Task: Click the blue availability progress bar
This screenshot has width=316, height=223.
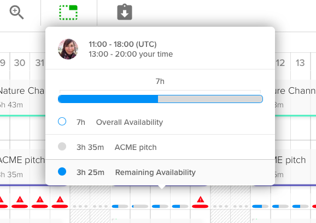Action: pos(160,99)
